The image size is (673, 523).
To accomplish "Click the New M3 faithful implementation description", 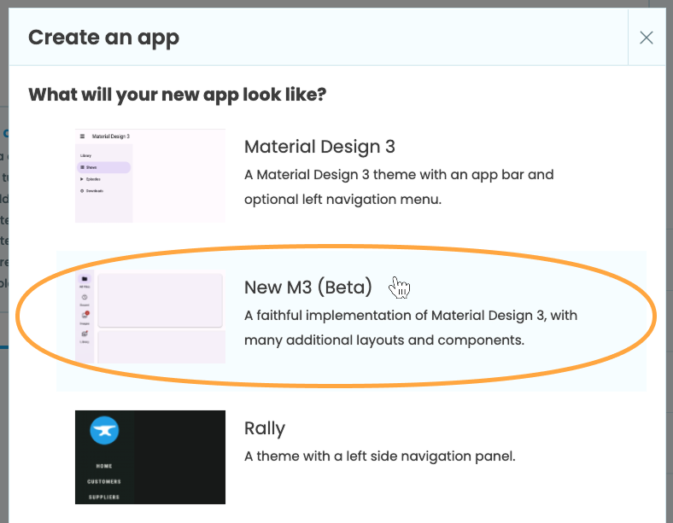I will point(411,328).
